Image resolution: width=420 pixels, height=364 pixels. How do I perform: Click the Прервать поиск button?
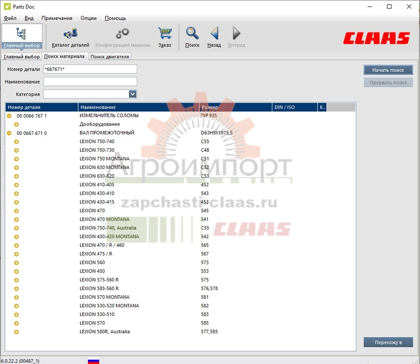point(388,83)
